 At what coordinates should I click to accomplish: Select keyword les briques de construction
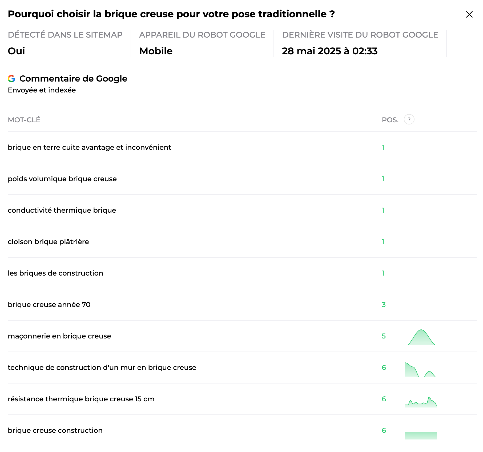tap(55, 273)
